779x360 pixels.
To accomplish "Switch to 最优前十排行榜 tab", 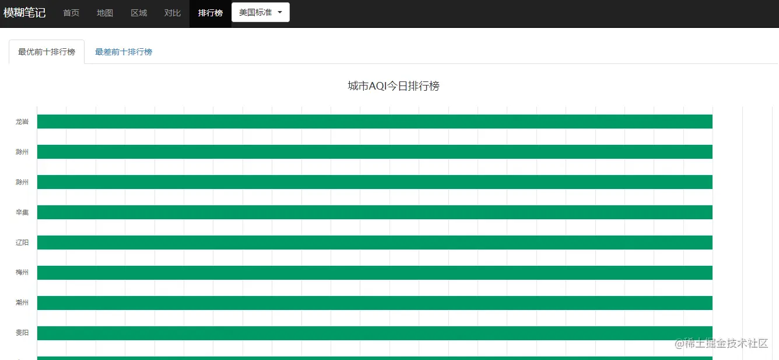I will click(x=47, y=52).
